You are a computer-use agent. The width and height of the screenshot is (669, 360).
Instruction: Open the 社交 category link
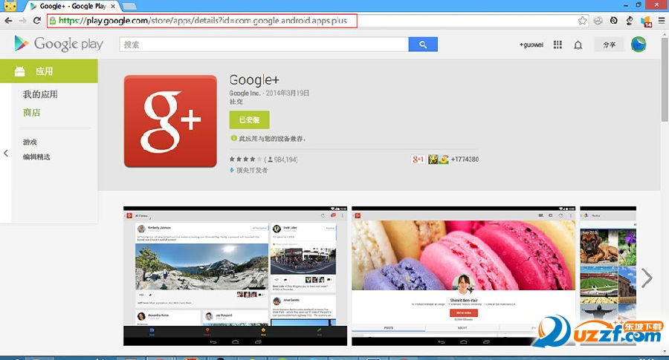click(236, 102)
